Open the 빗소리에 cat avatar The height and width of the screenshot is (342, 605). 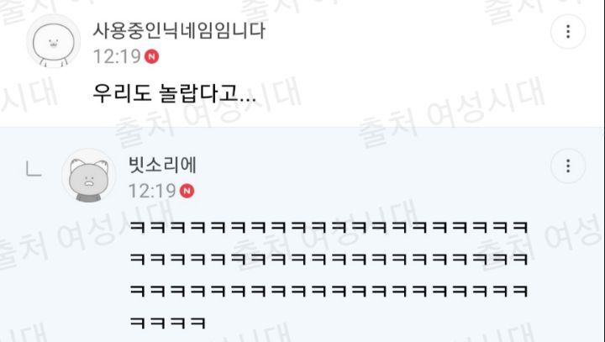pos(89,176)
